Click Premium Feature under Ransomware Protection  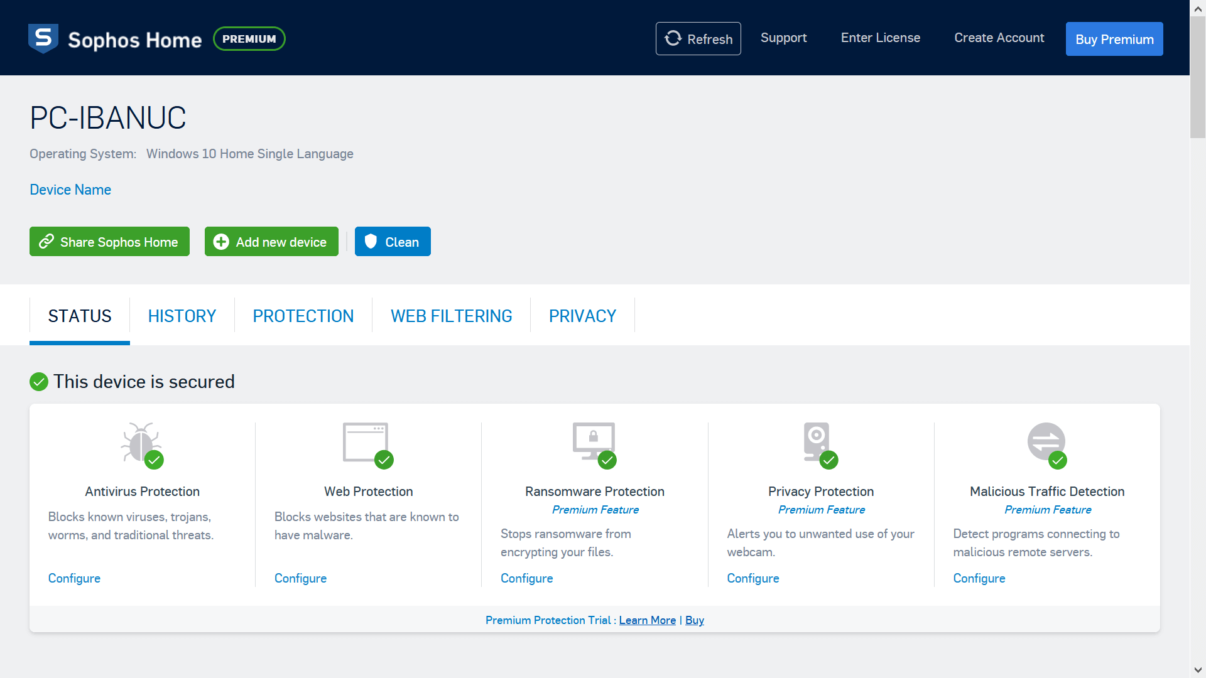coord(595,510)
